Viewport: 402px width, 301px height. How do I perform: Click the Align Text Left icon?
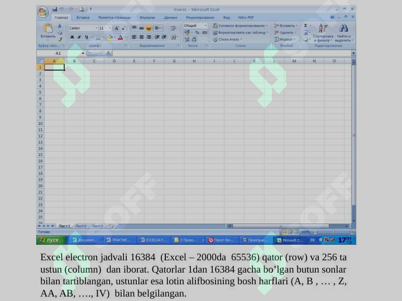point(134,37)
